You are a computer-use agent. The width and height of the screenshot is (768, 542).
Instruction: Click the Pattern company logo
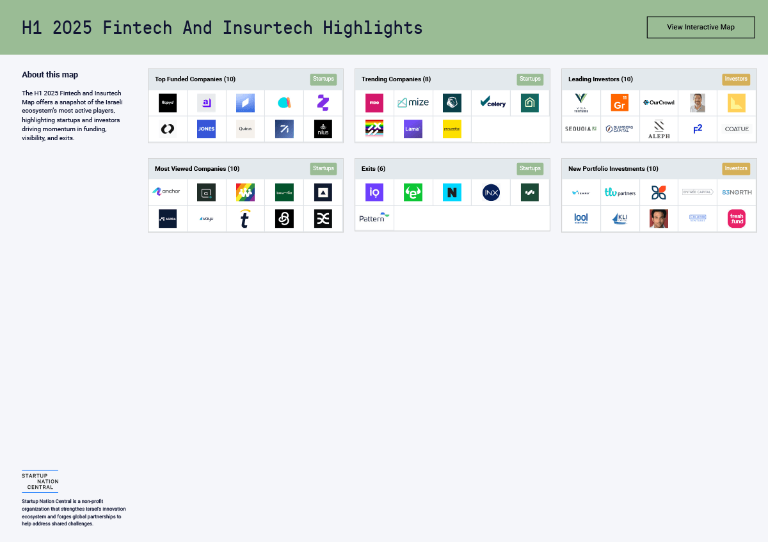click(x=374, y=218)
